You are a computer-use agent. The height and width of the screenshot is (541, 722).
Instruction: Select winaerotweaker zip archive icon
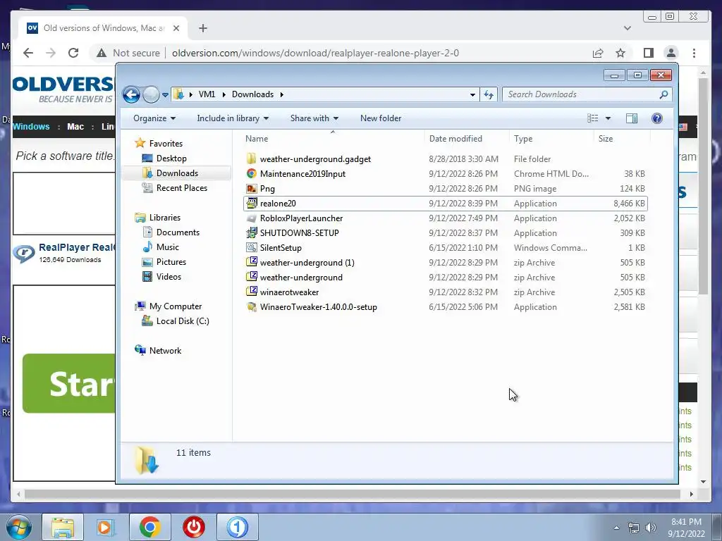click(252, 292)
